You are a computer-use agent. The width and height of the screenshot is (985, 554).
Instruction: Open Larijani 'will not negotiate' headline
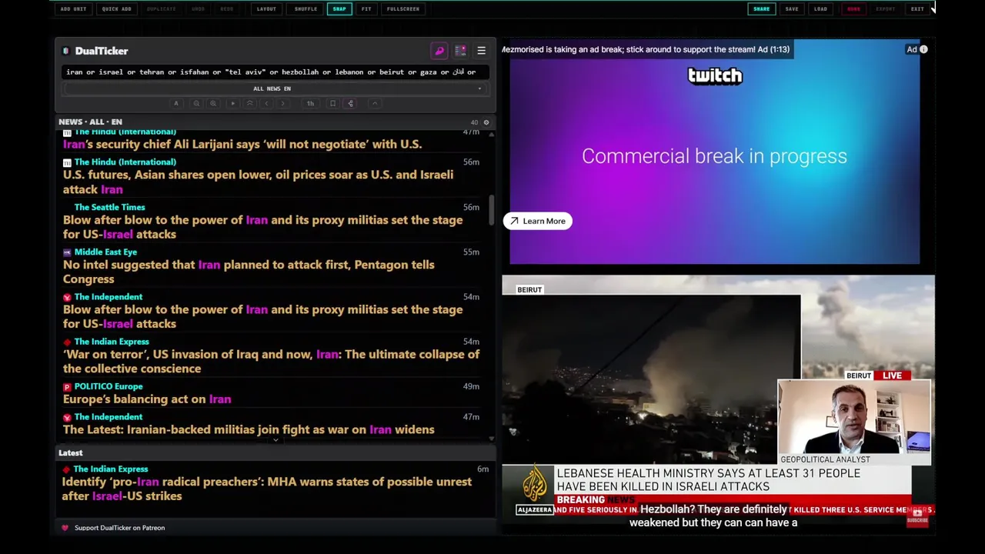tap(242, 144)
